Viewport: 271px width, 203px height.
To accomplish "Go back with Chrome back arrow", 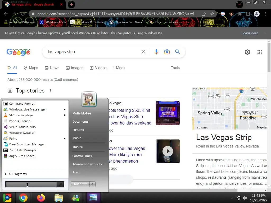I will 6,14.
